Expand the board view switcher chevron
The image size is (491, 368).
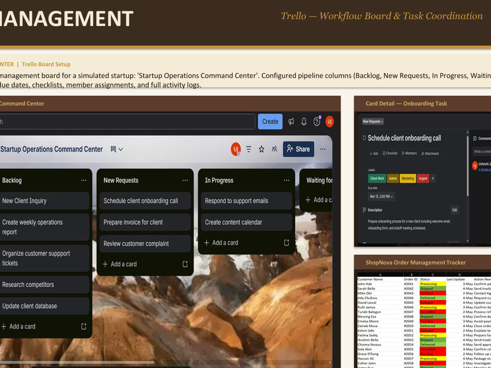click(x=121, y=149)
